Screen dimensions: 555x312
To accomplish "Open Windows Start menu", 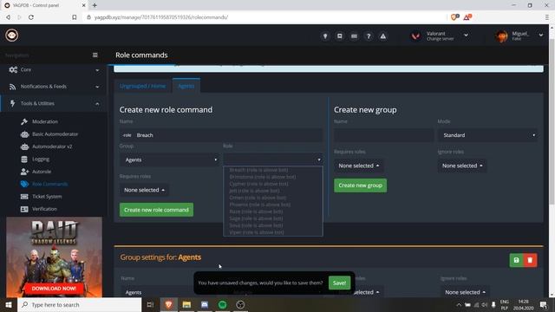I will (9, 304).
